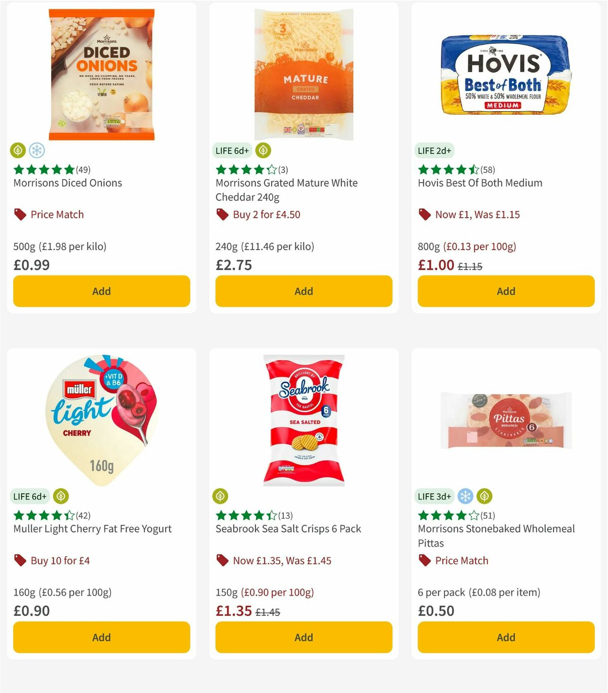This screenshot has height=693, width=608.
Task: Add Seabrook Sea Salt Crisps to basket
Action: click(303, 637)
